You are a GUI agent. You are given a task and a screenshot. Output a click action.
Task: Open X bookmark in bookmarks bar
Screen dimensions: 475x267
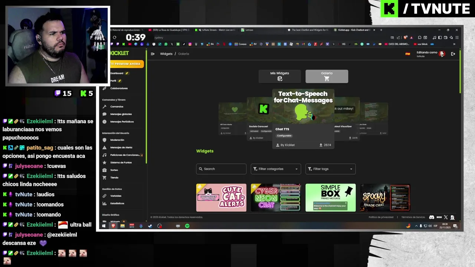(x=172, y=44)
